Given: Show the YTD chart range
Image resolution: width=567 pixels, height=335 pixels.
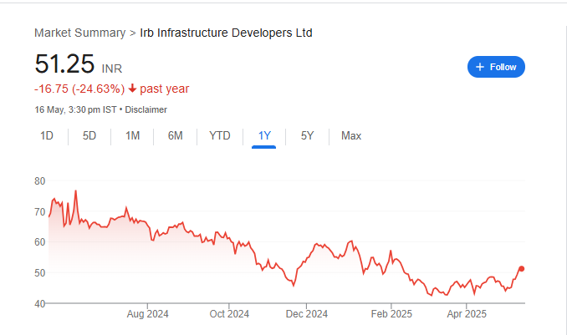Looking at the screenshot, I should tap(219, 136).
